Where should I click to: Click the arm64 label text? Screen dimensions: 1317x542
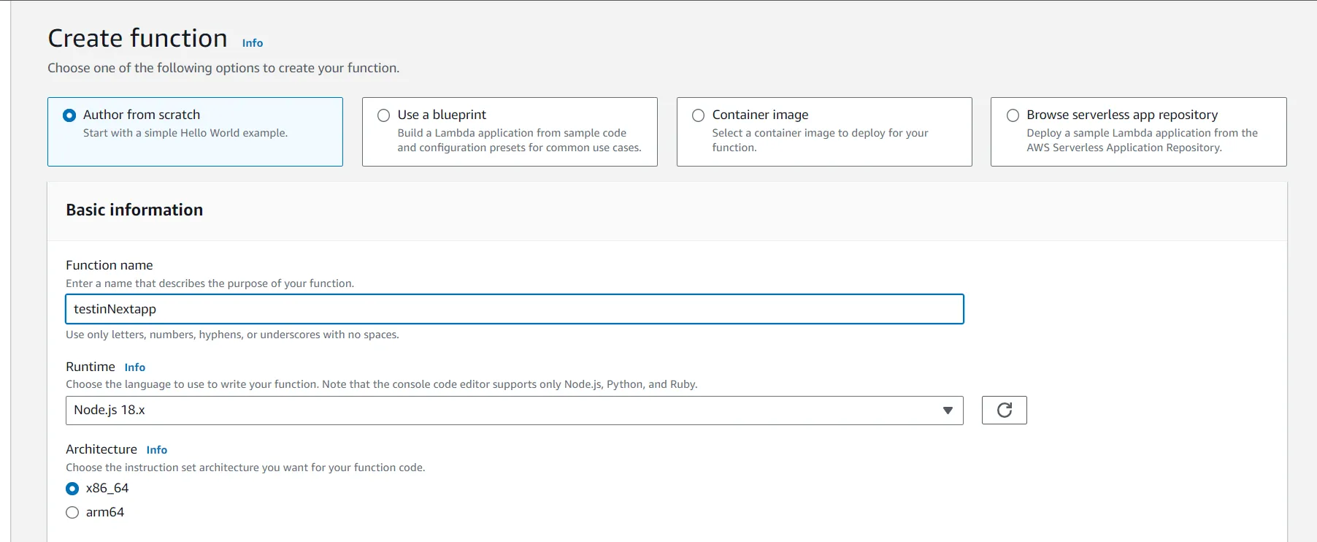(105, 513)
